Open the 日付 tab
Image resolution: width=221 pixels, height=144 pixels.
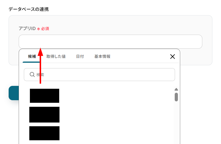coord(80,56)
